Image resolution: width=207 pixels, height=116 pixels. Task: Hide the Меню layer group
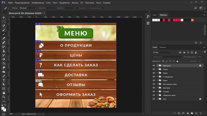pyautogui.click(x=154, y=73)
